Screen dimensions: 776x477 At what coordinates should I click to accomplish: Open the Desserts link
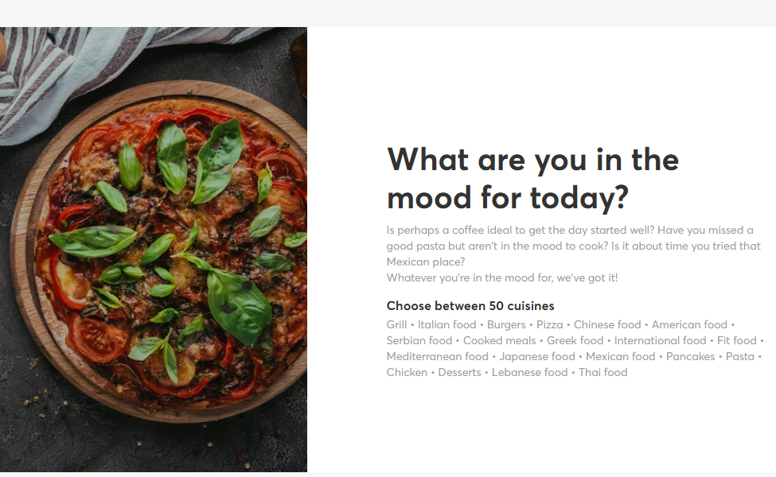(x=459, y=372)
